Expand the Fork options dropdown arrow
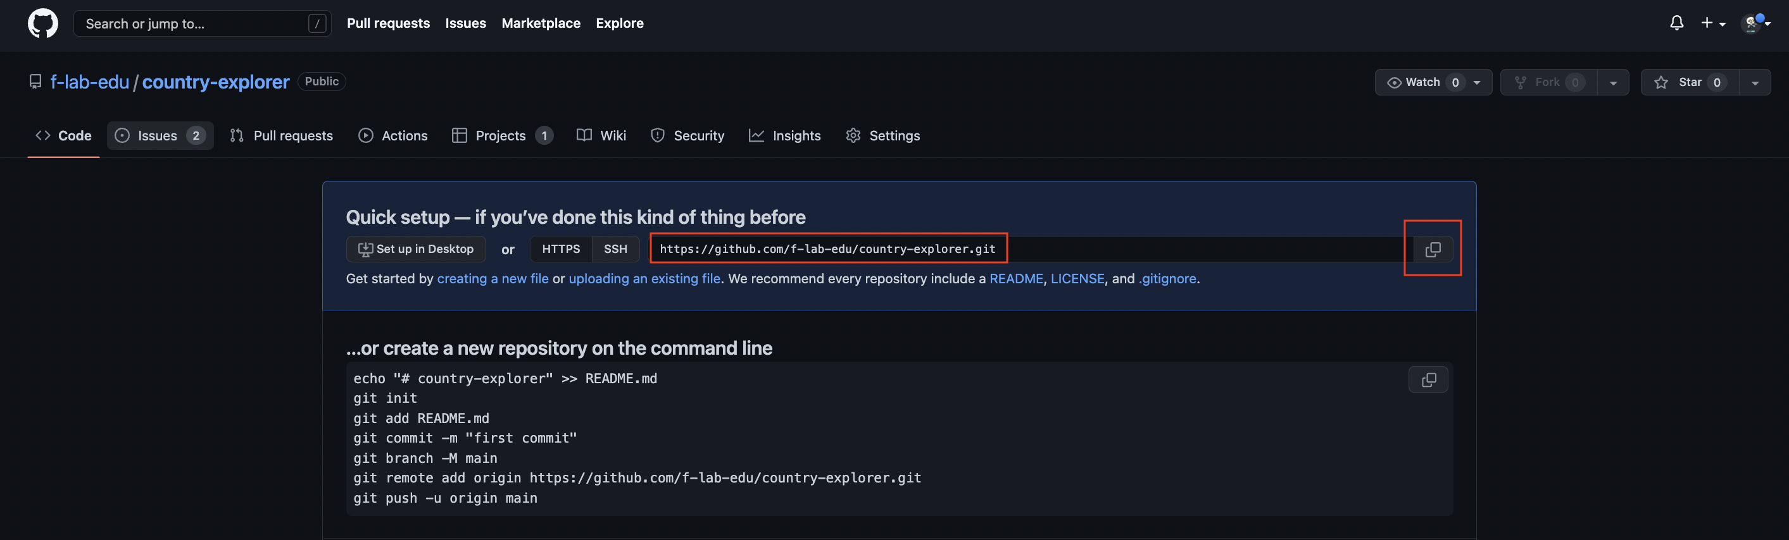Screen dimensions: 1789x540 coord(1612,83)
